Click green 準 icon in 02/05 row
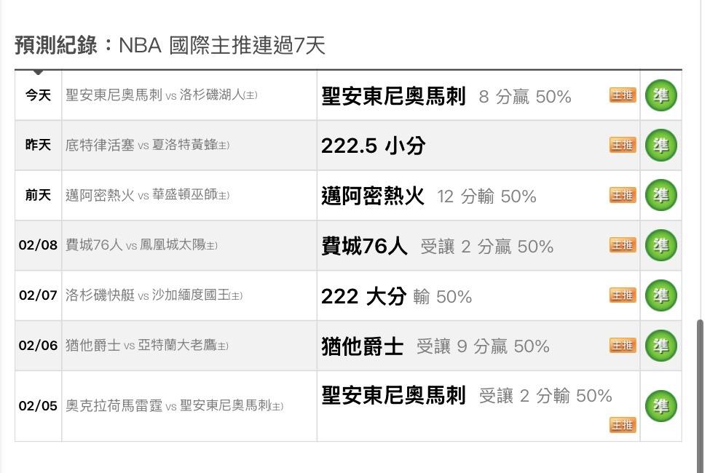 tap(660, 406)
